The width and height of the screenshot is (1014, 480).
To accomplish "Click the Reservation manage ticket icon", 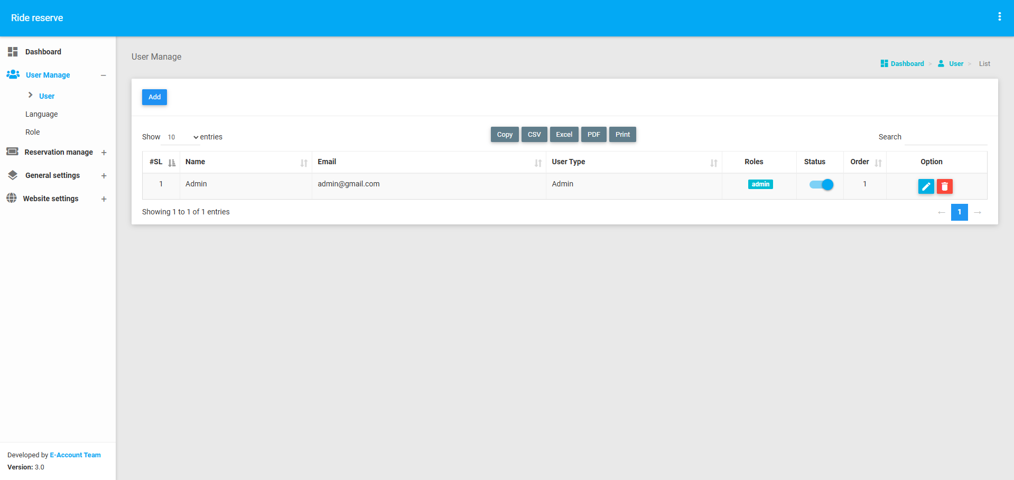I will [x=12, y=152].
